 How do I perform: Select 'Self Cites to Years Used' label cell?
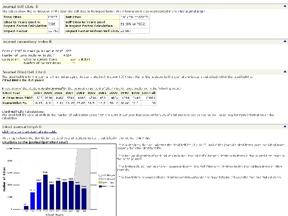tap(92, 24)
